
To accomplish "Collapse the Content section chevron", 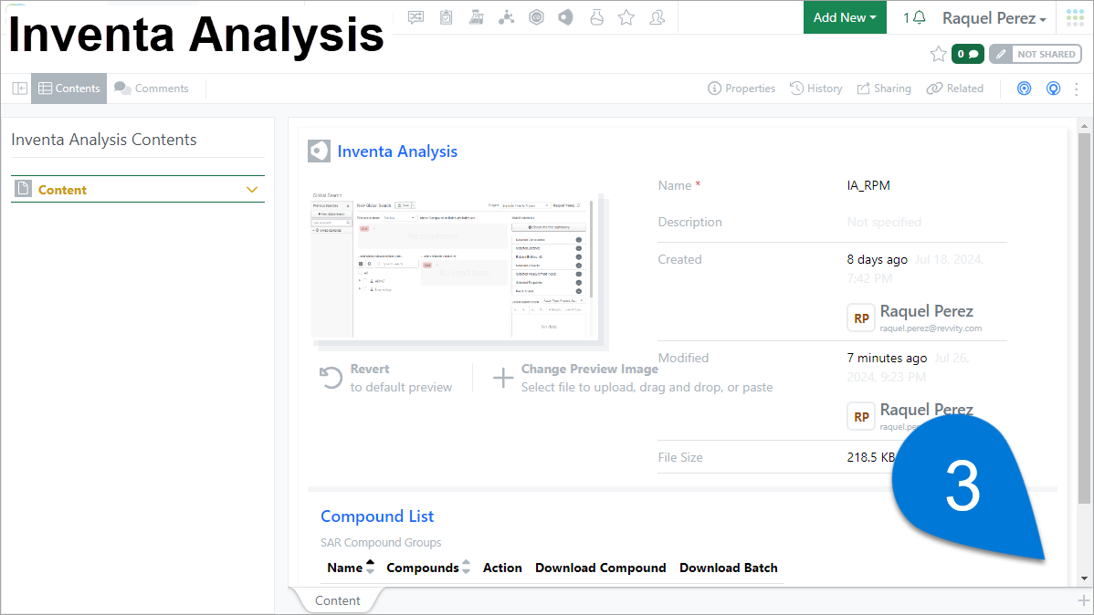I will pyautogui.click(x=252, y=190).
